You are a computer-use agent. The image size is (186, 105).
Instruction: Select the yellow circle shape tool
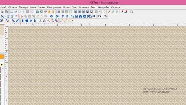tap(70, 21)
